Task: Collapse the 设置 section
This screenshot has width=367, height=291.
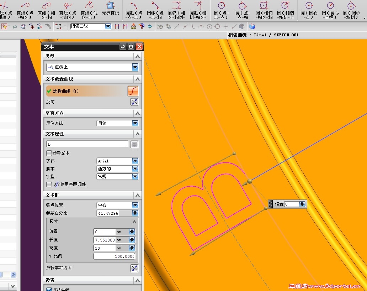Action: [x=138, y=280]
